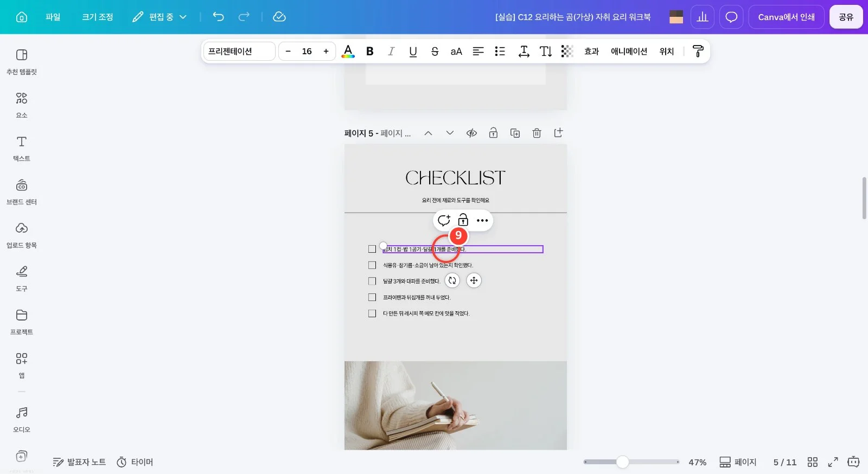Switch to vertical text direction
This screenshot has height=474, width=868.
[x=546, y=51]
